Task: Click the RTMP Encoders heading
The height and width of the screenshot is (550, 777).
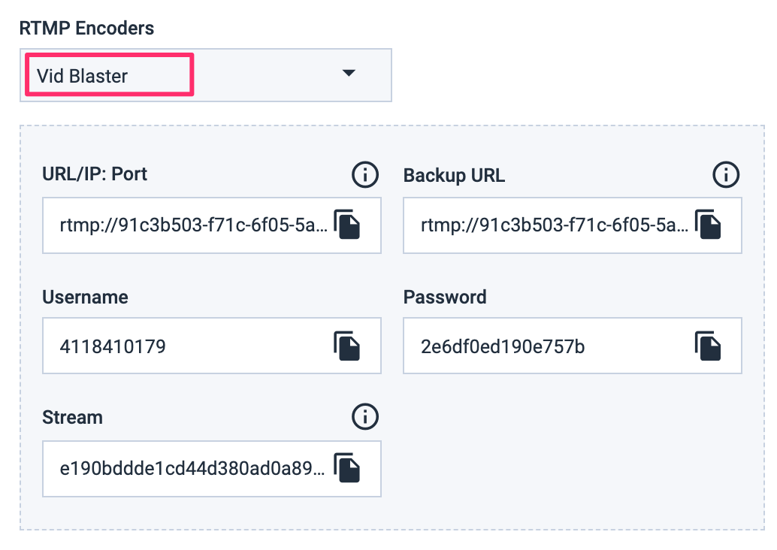Action: pyautogui.click(x=86, y=28)
